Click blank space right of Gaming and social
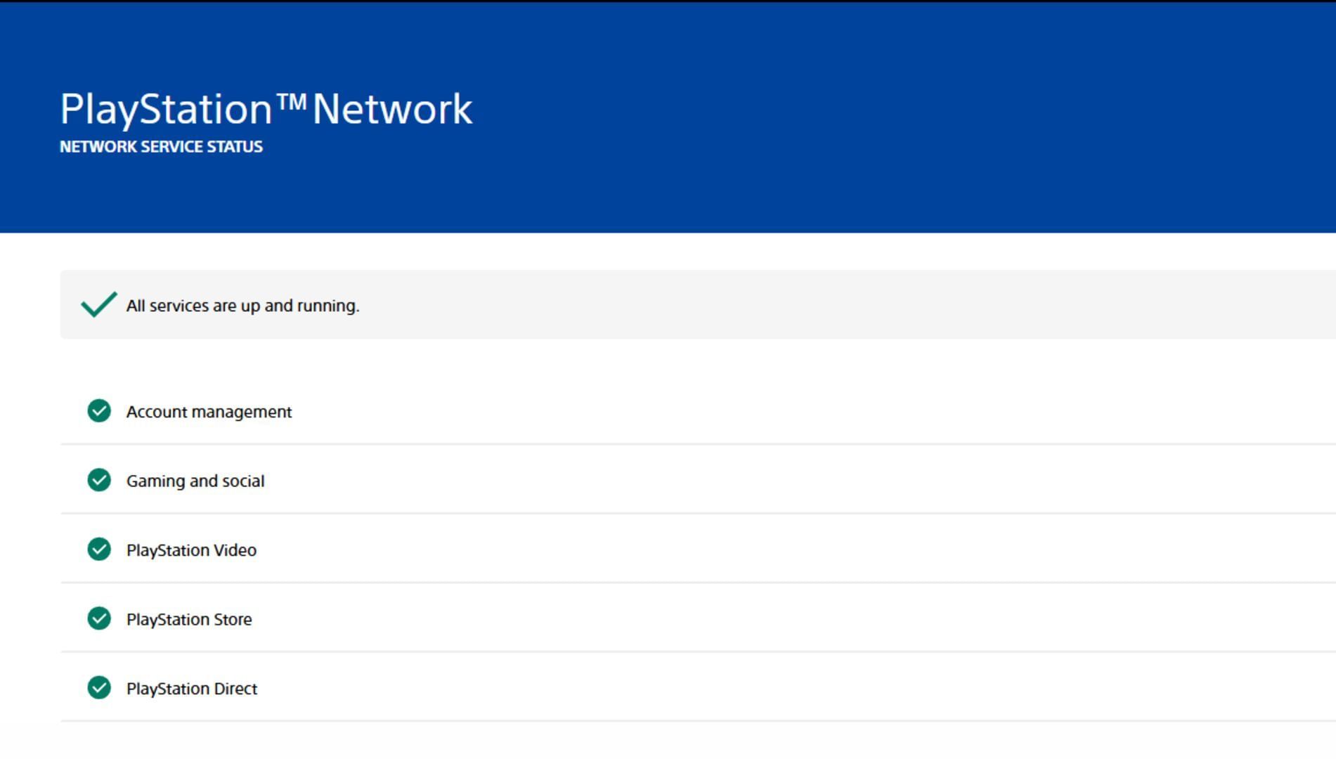 coord(773,480)
